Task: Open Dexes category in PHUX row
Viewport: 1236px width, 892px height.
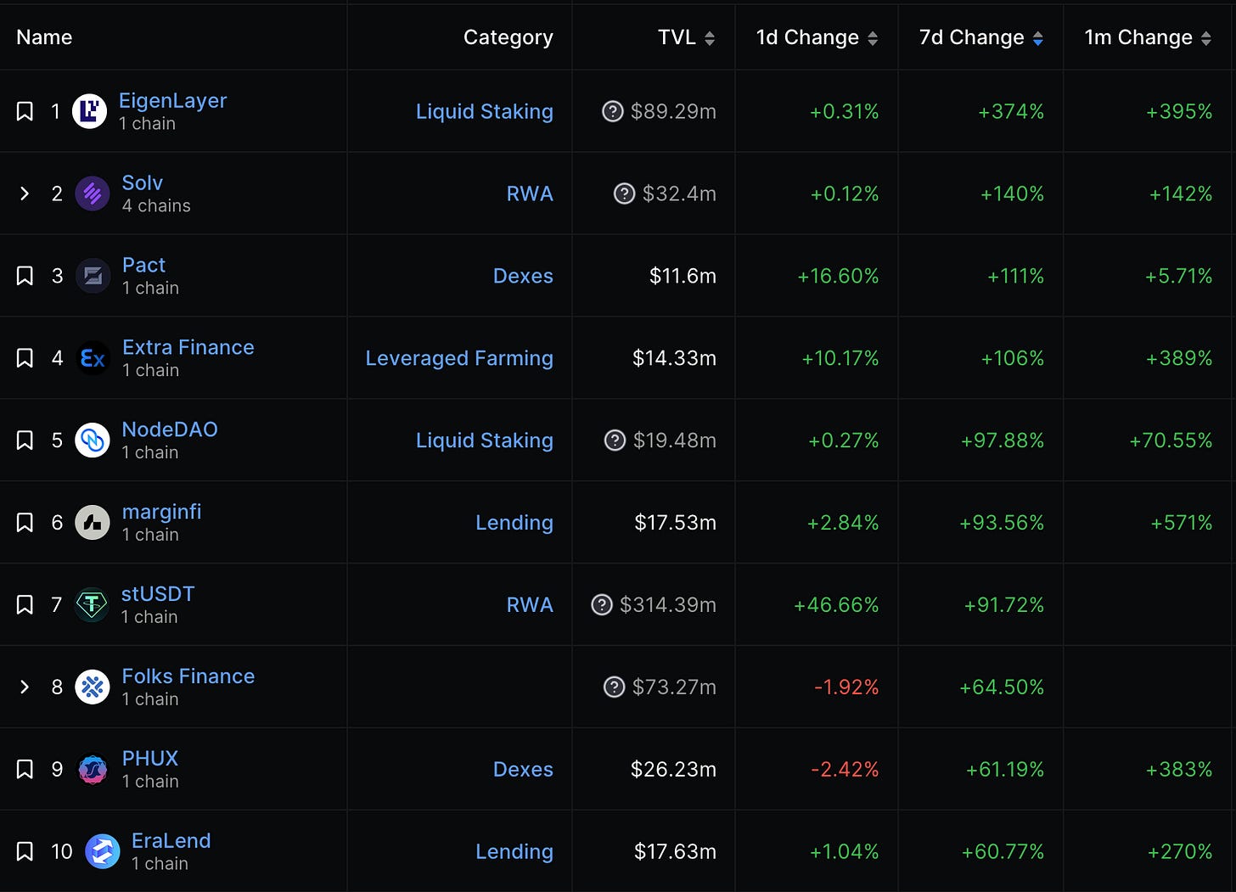Action: 523,769
